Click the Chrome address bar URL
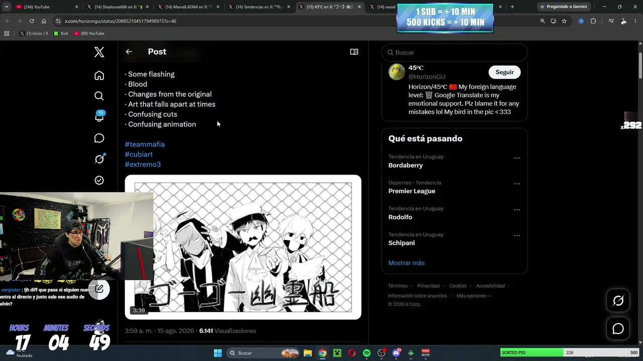Image resolution: width=643 pixels, height=361 pixels. click(x=121, y=21)
